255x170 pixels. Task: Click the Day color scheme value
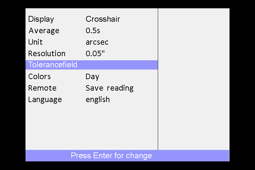92,77
